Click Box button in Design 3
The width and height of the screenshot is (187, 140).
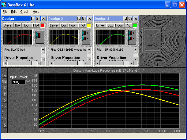(x=110, y=25)
